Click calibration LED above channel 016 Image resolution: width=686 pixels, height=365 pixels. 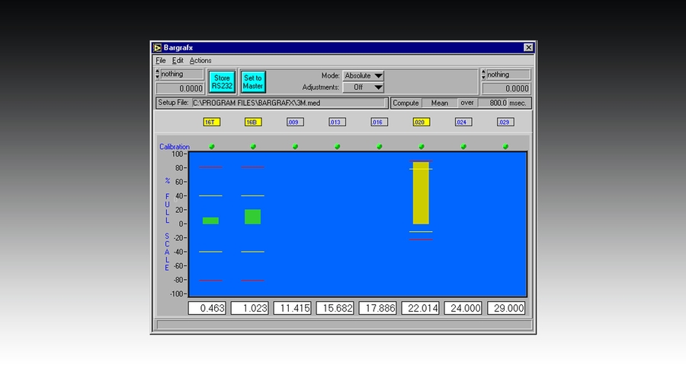click(x=379, y=146)
